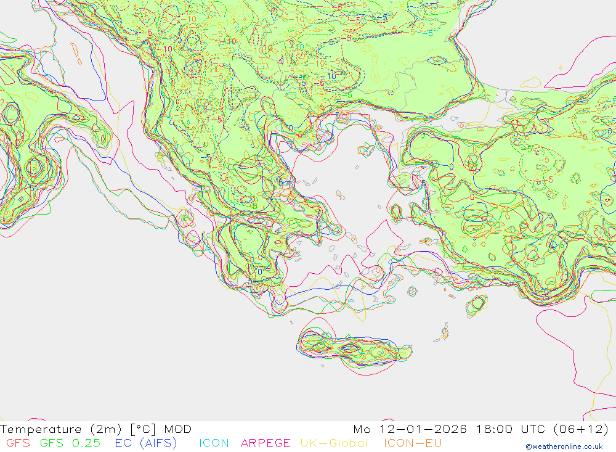Click the Temperature (2m) [°C] MOD title

click(96, 429)
